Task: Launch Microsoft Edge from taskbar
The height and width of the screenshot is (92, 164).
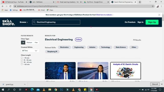Action: coord(32,90)
